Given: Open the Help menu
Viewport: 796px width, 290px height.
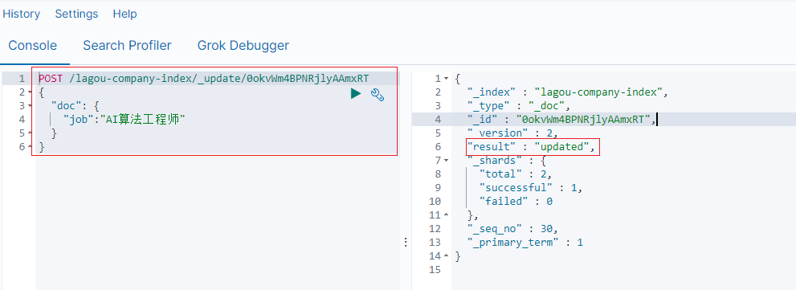Looking at the screenshot, I should coord(125,14).
